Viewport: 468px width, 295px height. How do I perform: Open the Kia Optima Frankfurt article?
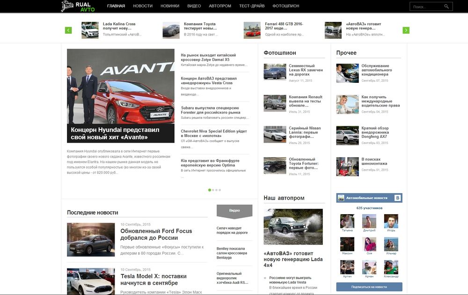210,163
